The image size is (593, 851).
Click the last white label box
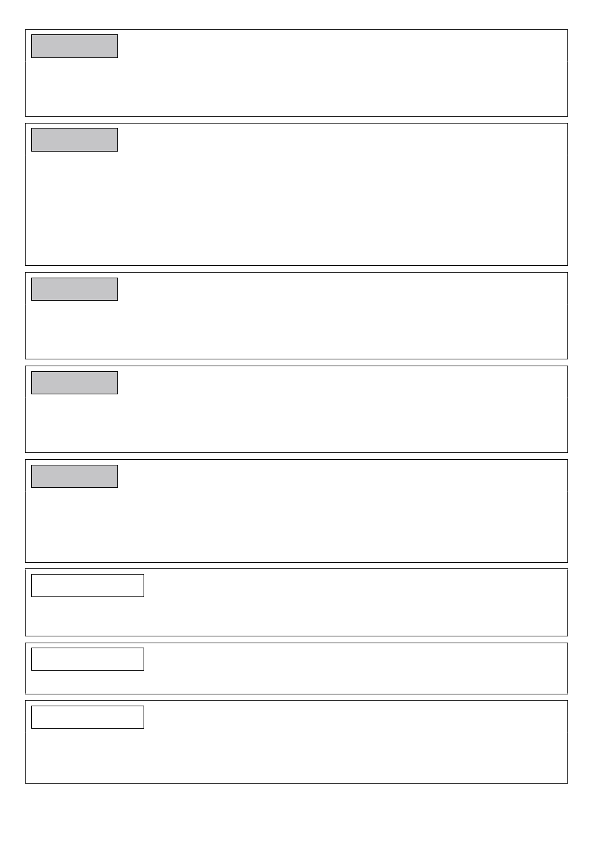tap(87, 717)
